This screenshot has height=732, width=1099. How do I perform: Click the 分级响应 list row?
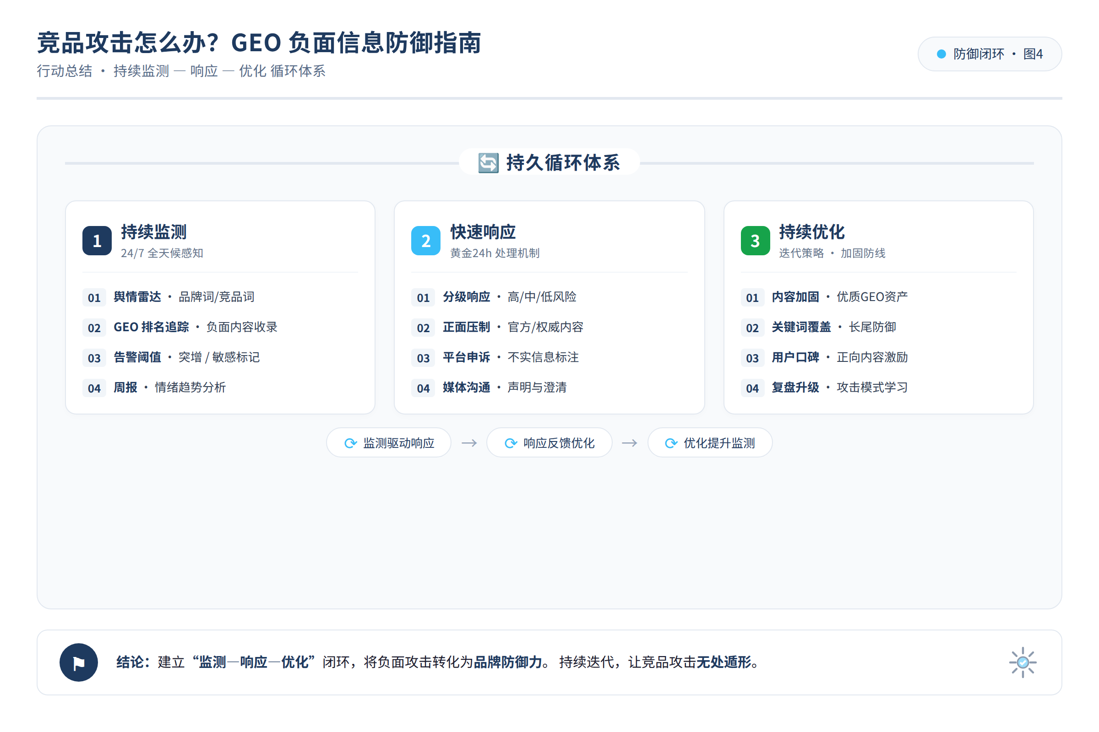coord(549,297)
